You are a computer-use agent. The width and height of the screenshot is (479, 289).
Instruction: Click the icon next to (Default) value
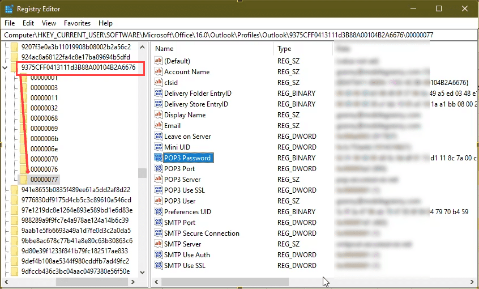click(x=159, y=61)
